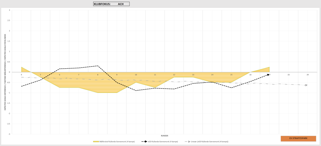This screenshot has width=321, height=146.
Task: Click the -3 value on the vertical axis
Action: [9, 134]
